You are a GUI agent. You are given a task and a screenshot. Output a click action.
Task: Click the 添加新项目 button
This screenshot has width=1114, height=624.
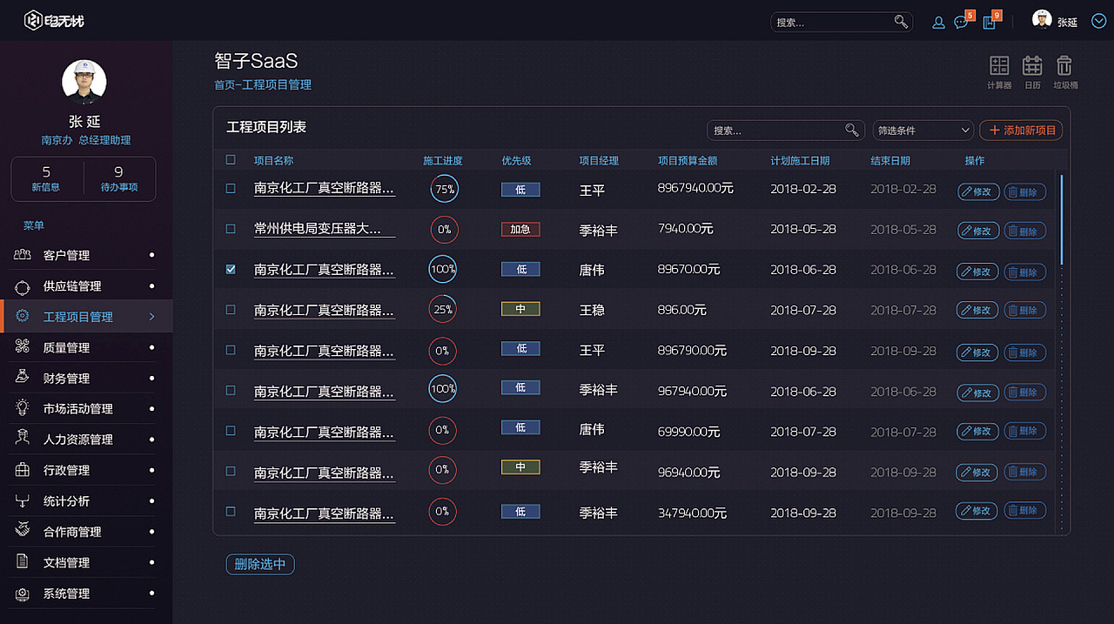pyautogui.click(x=1022, y=131)
